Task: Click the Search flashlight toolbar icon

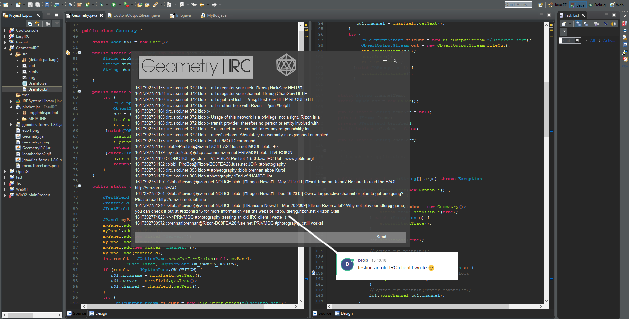Action: tap(155, 5)
